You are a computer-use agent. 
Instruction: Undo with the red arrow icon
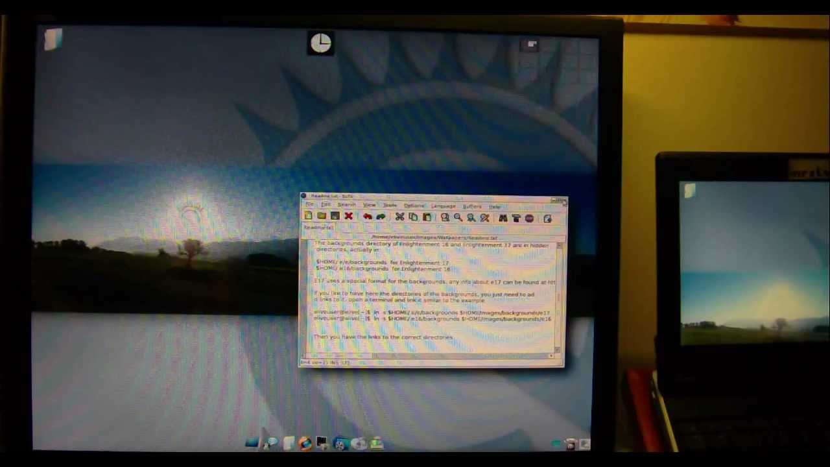pos(367,217)
